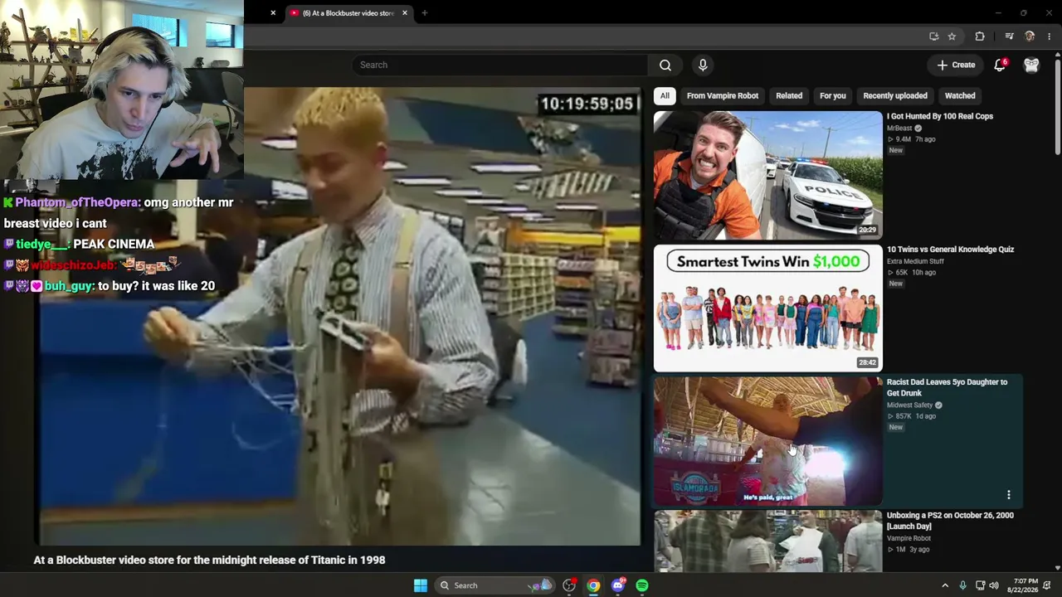Visit the MrBeast channel link
This screenshot has height=597, width=1062.
point(899,129)
